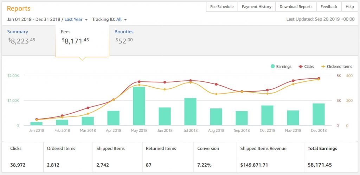Open the Feedback link

pyautogui.click(x=329, y=7)
